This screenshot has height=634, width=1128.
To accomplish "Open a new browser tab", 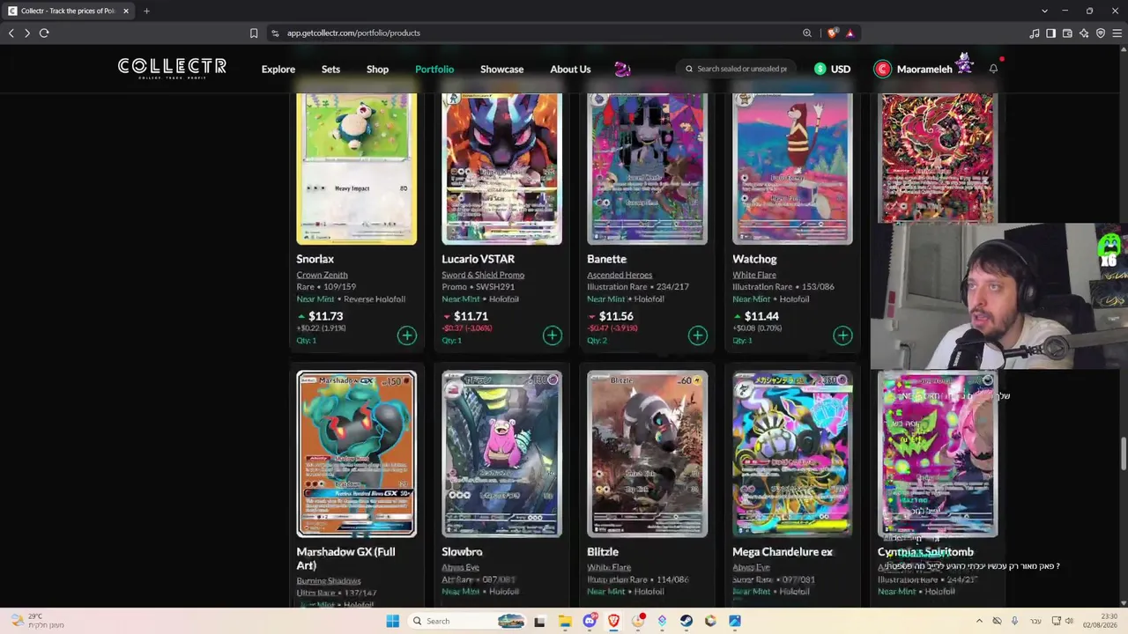I will coord(146,11).
